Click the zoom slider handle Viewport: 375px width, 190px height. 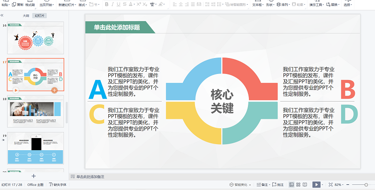[x=366, y=185]
